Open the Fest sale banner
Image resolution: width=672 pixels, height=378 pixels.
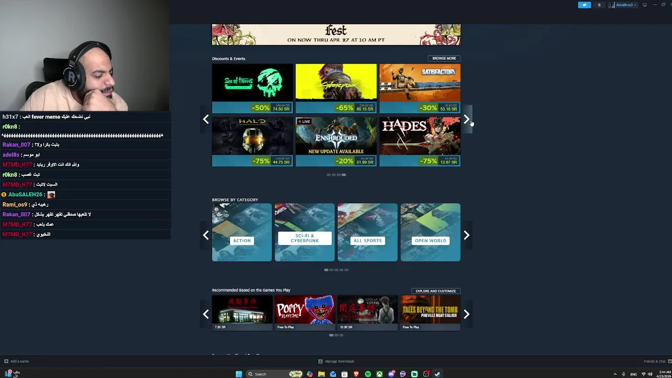336,35
